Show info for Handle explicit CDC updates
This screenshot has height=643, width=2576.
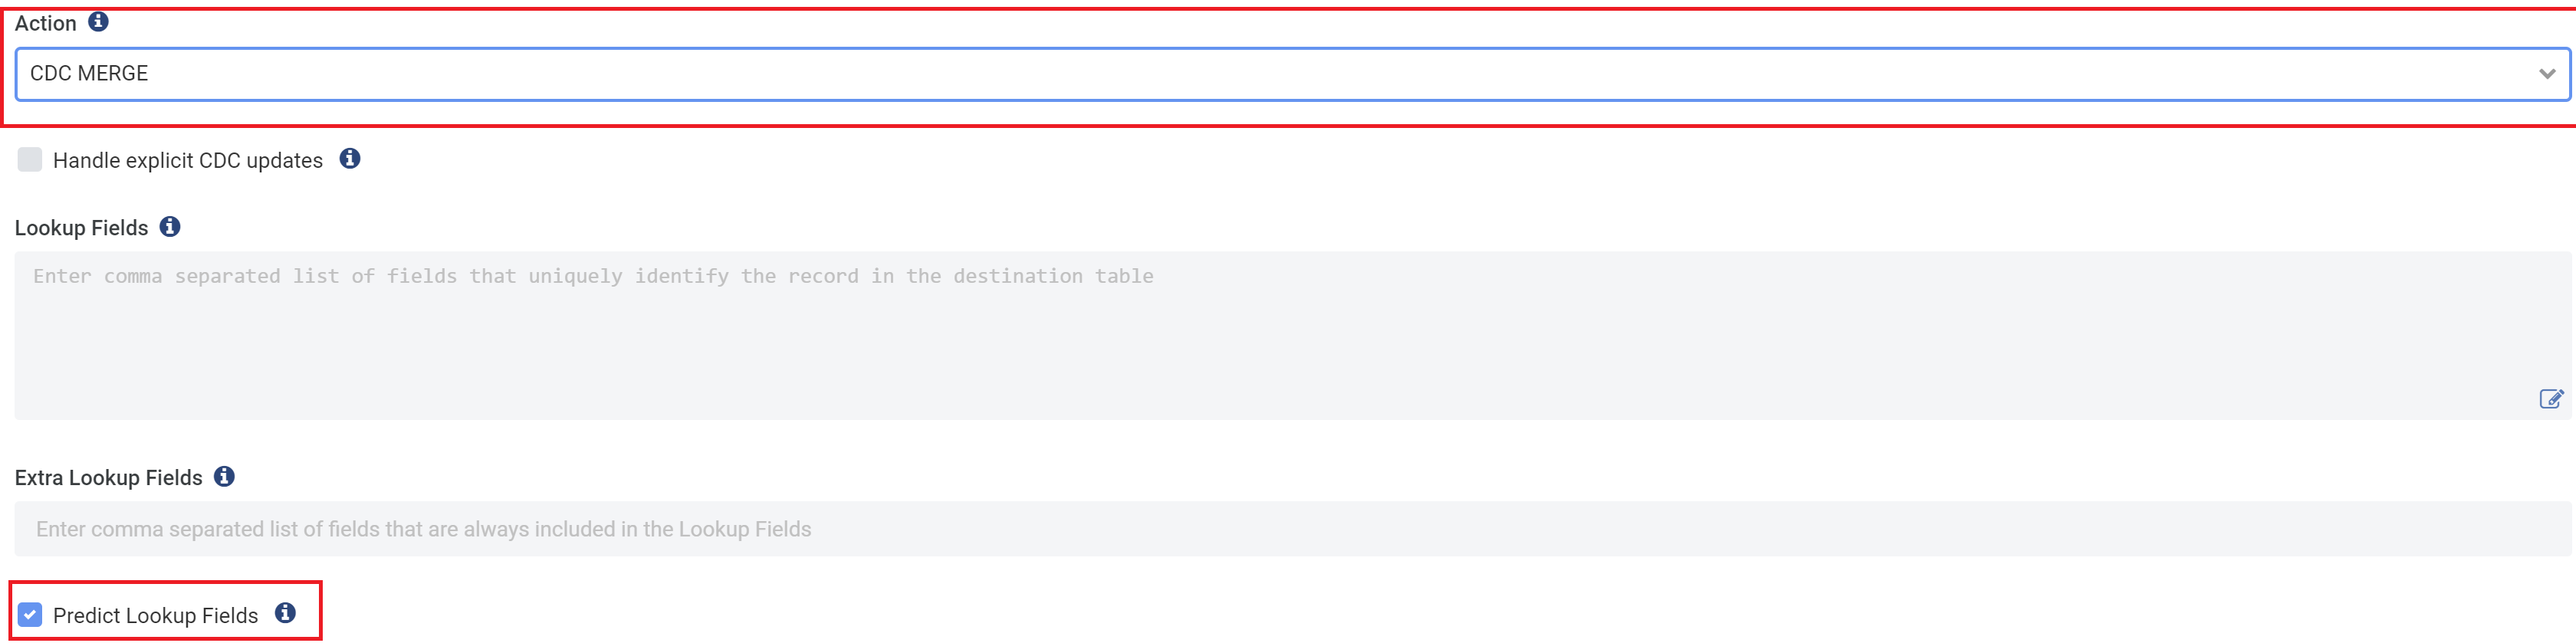350,158
